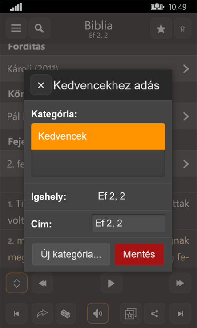Expand the Pál book chevron
Image resolution: width=197 pixels, height=328 pixels.
[186, 116]
